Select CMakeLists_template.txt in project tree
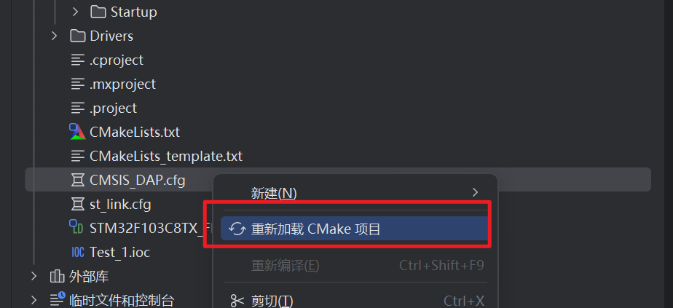The width and height of the screenshot is (673, 308). coord(165,156)
